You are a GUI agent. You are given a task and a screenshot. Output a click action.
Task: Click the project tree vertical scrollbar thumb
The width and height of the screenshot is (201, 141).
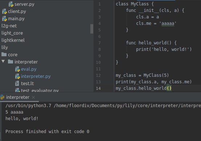coord(92,29)
